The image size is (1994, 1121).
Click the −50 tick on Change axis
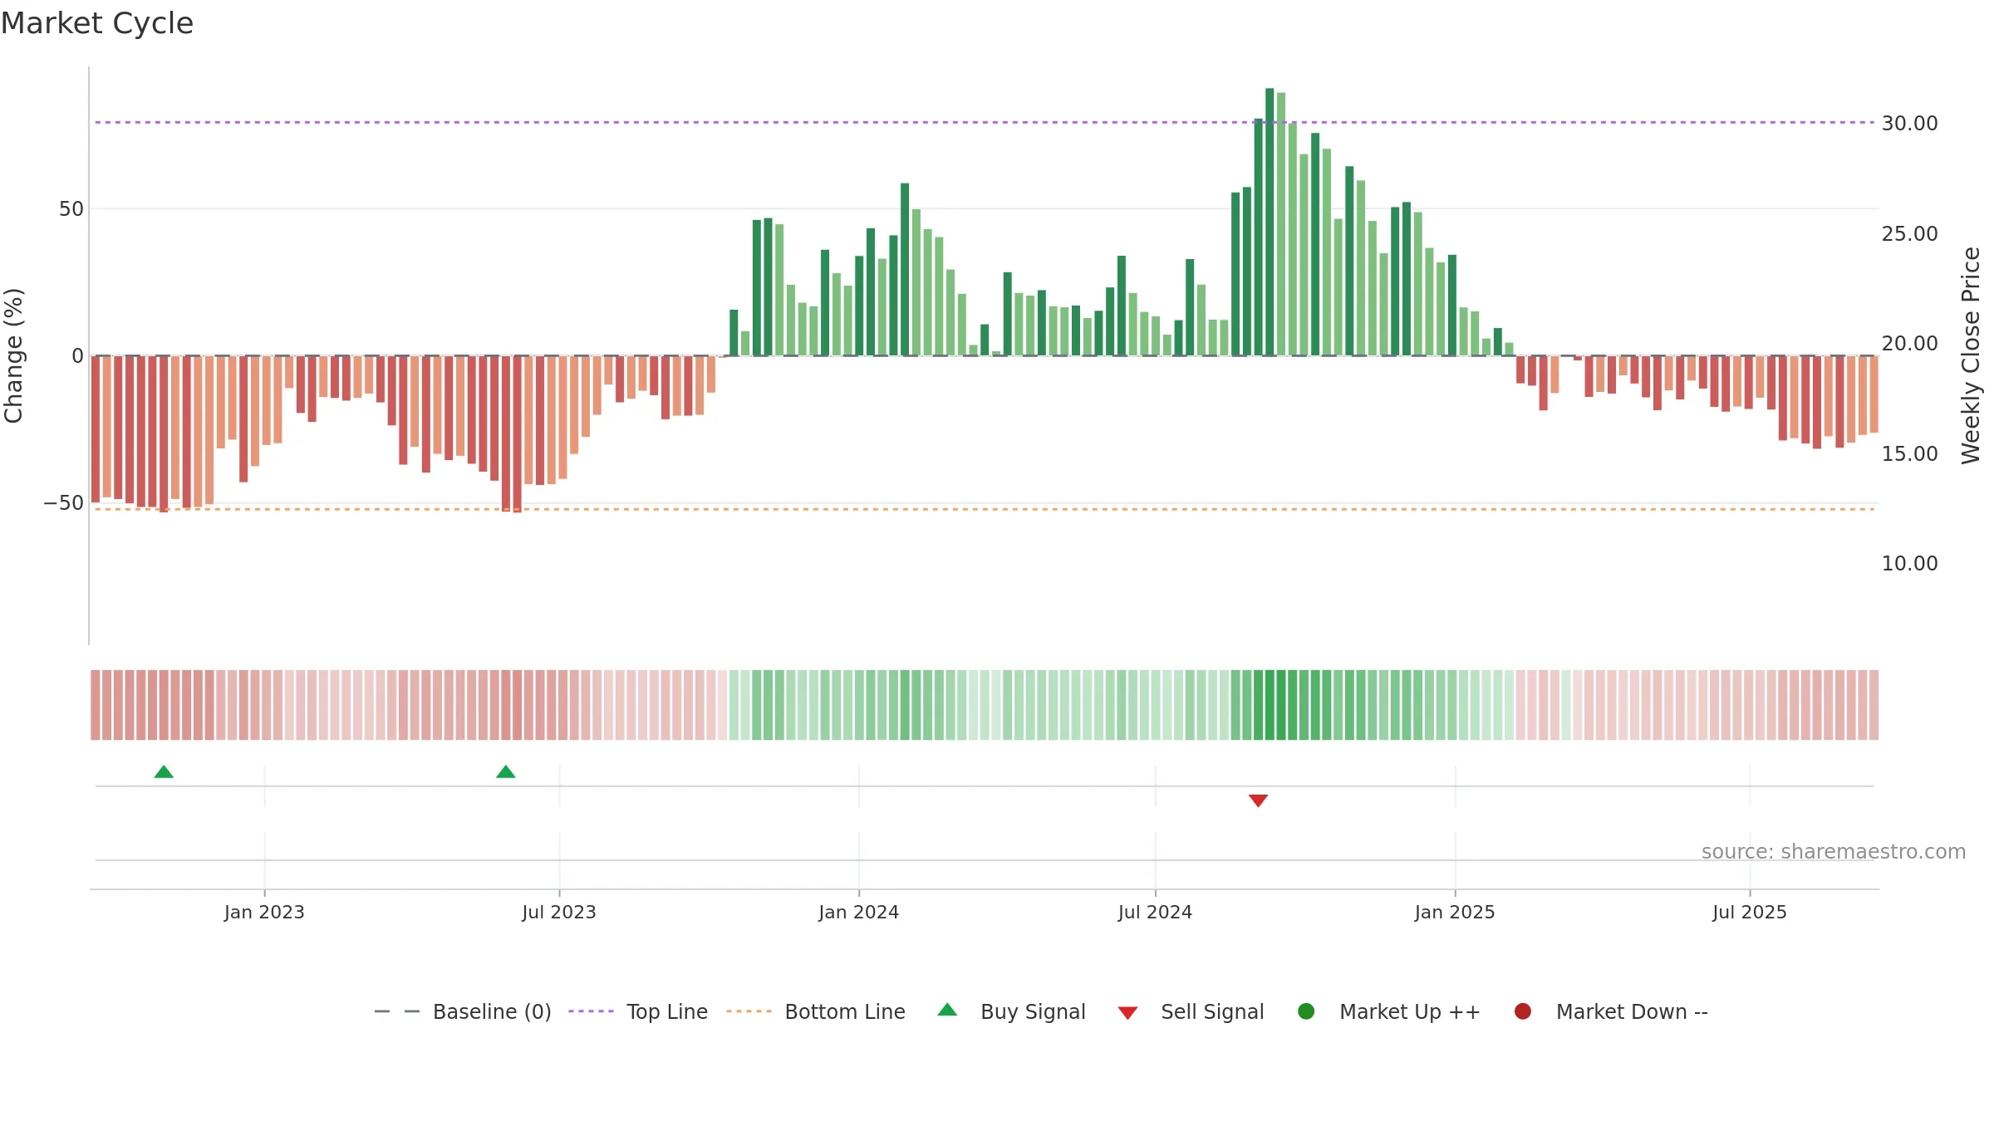64,502
